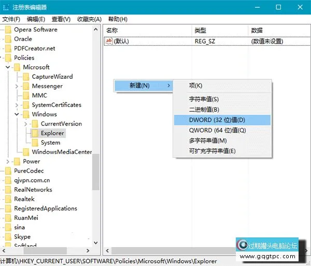Click the Windows folder icon
311x266 pixels.
pyautogui.click(x=26, y=115)
